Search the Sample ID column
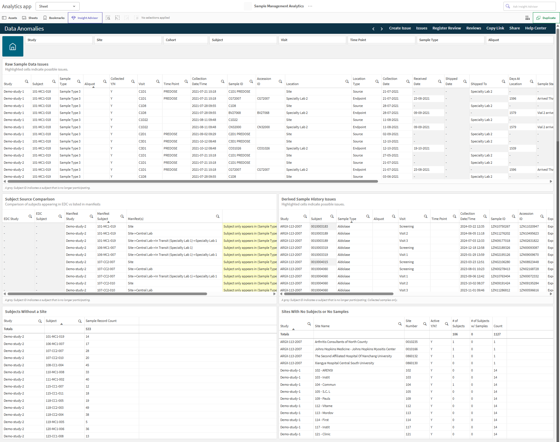The width and height of the screenshot is (560, 442). tap(251, 81)
